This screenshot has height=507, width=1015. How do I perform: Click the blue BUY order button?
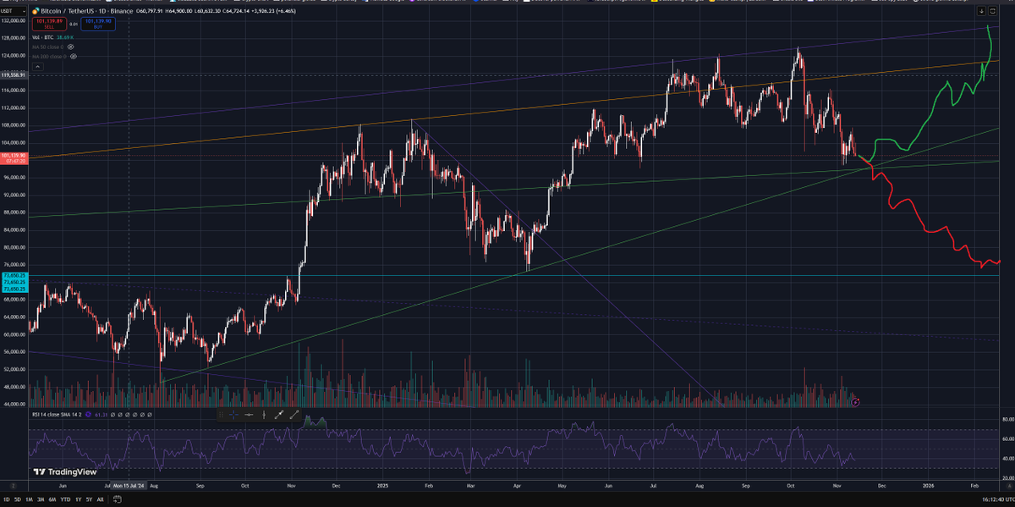(x=98, y=24)
